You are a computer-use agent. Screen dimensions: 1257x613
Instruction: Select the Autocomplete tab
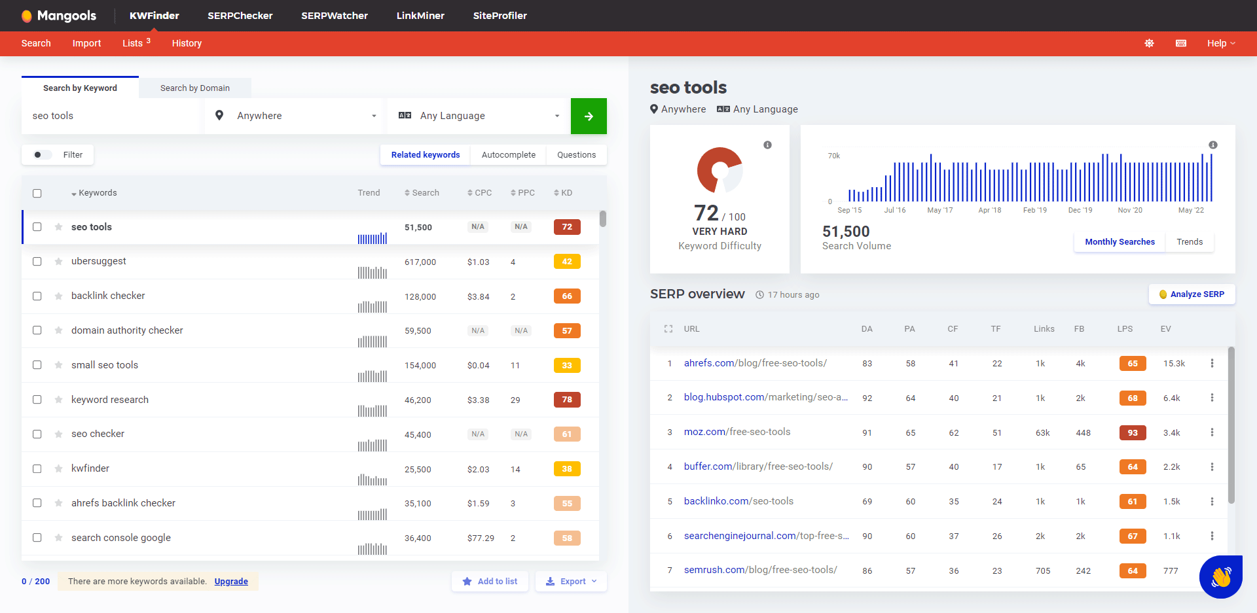point(509,155)
